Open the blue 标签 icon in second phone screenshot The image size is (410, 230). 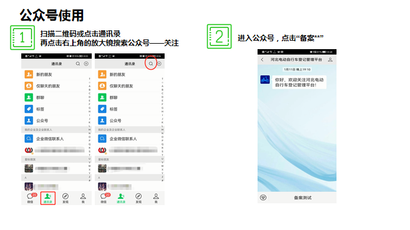(x=102, y=109)
